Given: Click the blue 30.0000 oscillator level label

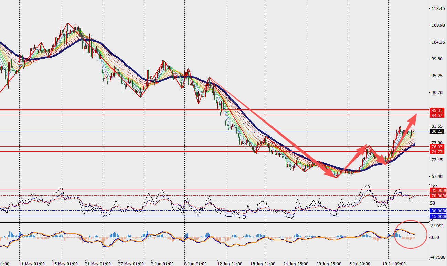Looking at the screenshot, I should pyautogui.click(x=438, y=211).
